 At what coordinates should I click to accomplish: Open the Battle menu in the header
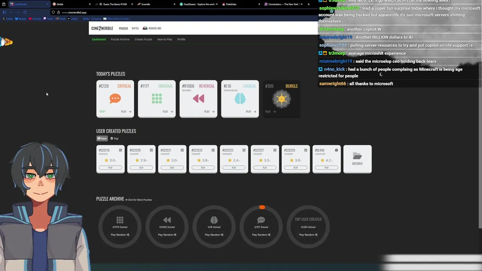point(135,28)
